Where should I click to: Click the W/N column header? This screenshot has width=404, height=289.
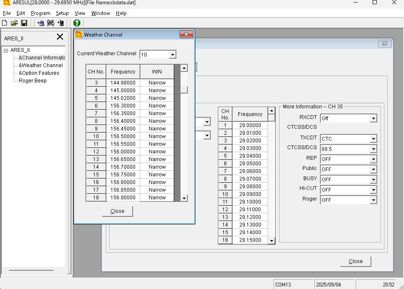157,72
